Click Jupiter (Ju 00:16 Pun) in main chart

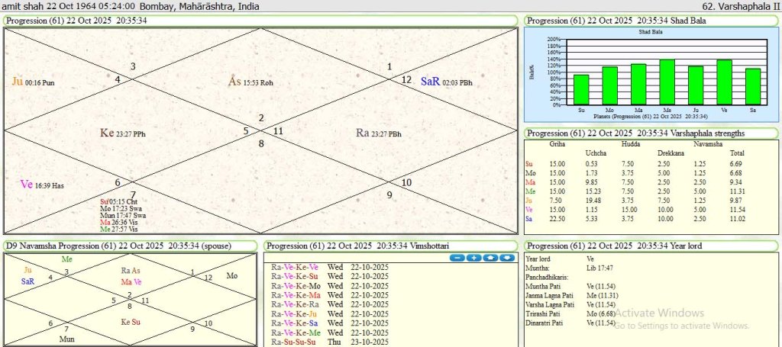coord(33,82)
